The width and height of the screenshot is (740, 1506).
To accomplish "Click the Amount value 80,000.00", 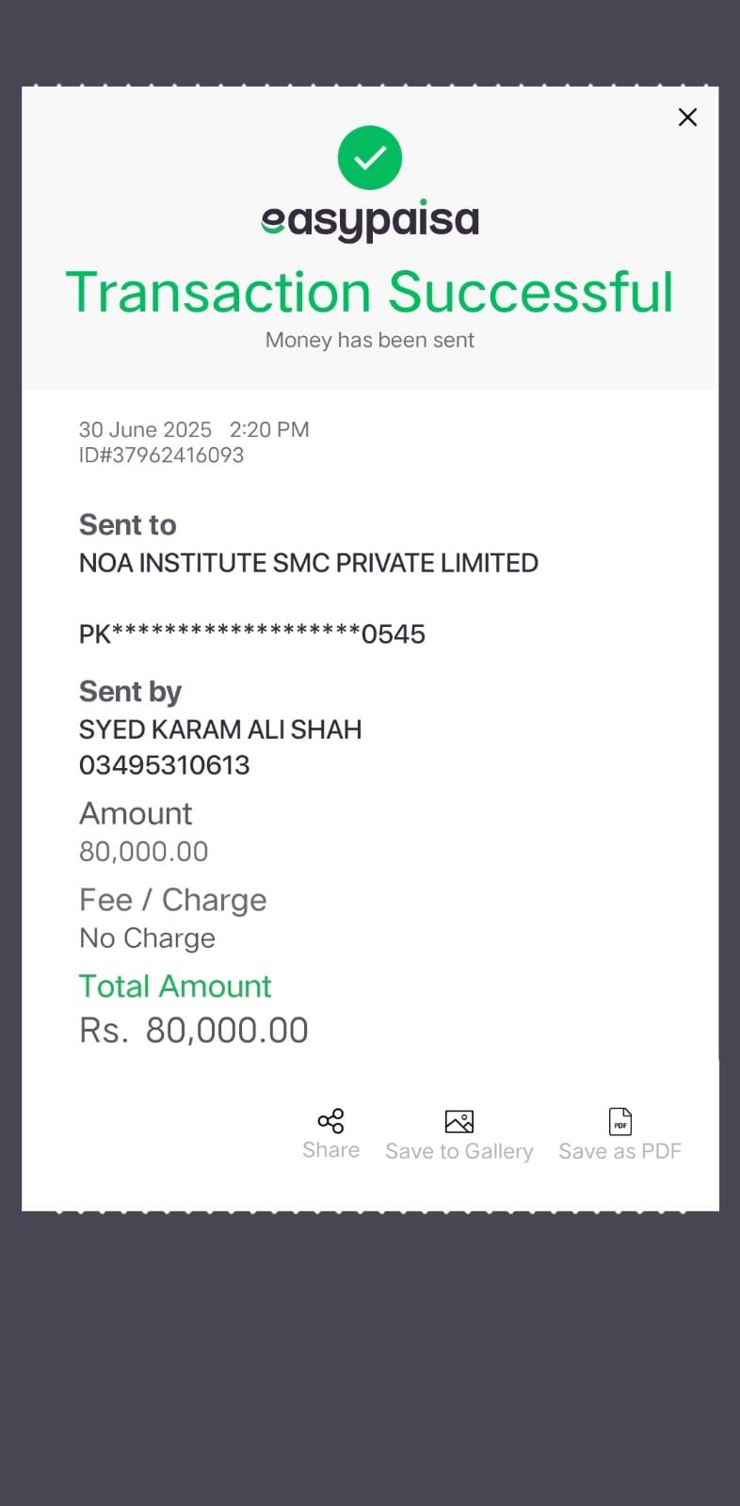I will click(143, 852).
